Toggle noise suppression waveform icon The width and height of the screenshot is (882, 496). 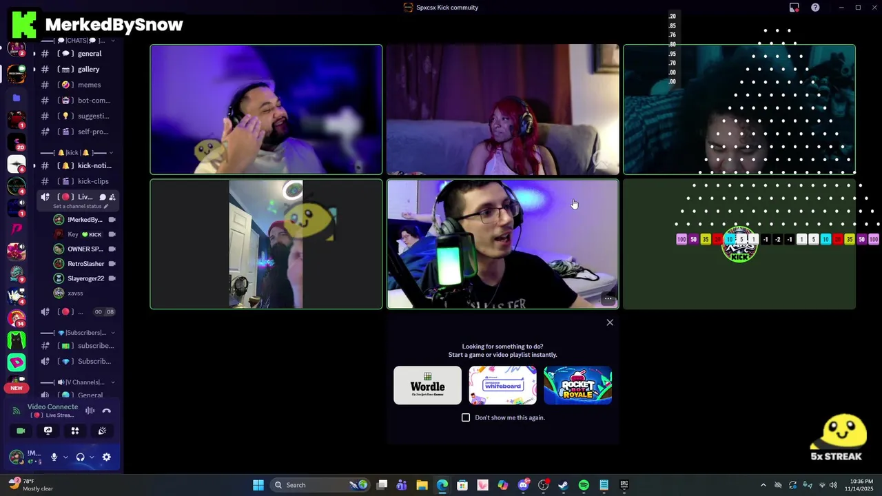pyautogui.click(x=90, y=411)
